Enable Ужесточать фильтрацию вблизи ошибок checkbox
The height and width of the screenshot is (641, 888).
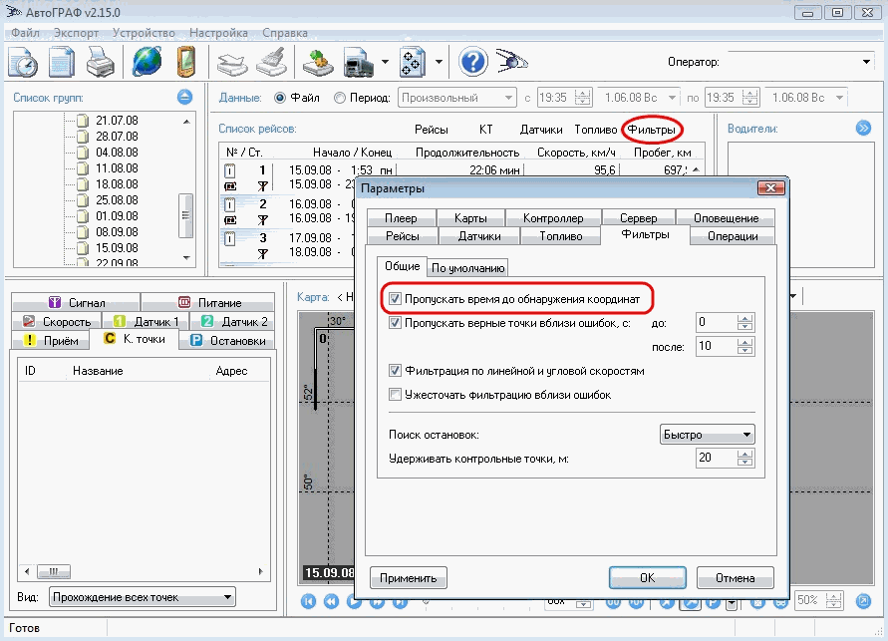396,395
